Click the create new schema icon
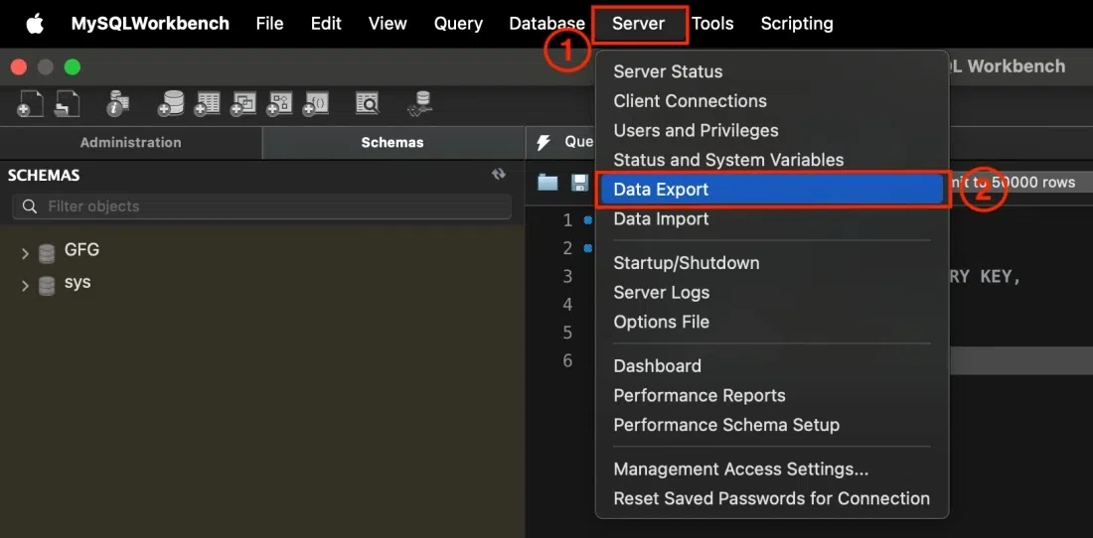 [171, 103]
